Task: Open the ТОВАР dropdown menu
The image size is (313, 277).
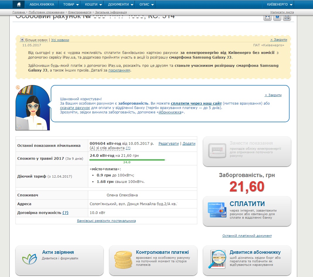Action: tap(71, 5)
